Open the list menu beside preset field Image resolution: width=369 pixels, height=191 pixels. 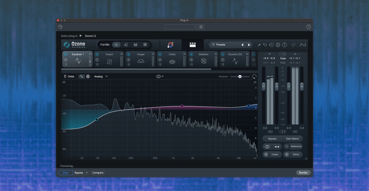tap(201, 27)
